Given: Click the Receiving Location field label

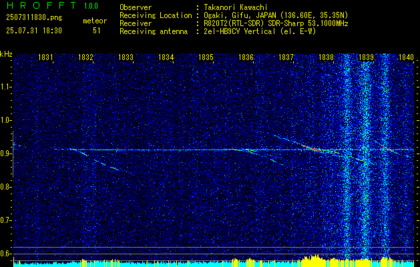Looking at the screenshot, I should pyautogui.click(x=156, y=15).
